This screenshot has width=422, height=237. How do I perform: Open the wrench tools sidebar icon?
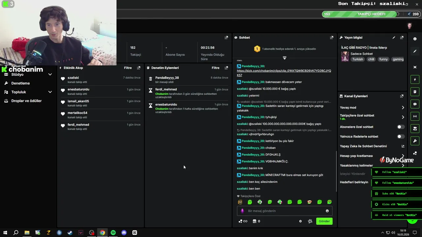(x=415, y=141)
